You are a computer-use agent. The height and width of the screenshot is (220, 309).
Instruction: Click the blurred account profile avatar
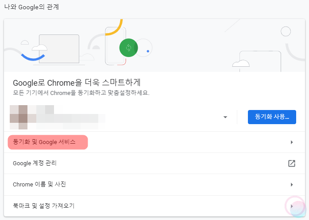(x=19, y=117)
